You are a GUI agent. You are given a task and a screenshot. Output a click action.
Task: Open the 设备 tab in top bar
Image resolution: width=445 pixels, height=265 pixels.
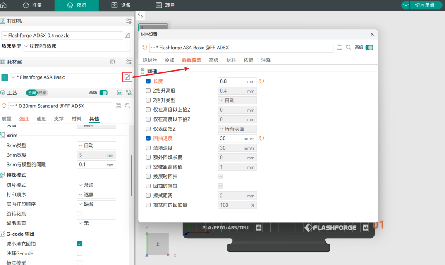tap(121, 5)
